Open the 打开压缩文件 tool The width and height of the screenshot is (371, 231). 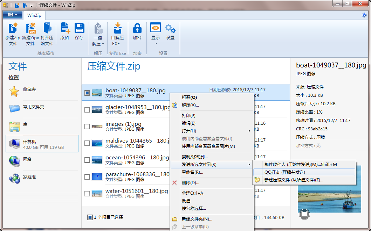click(47, 33)
